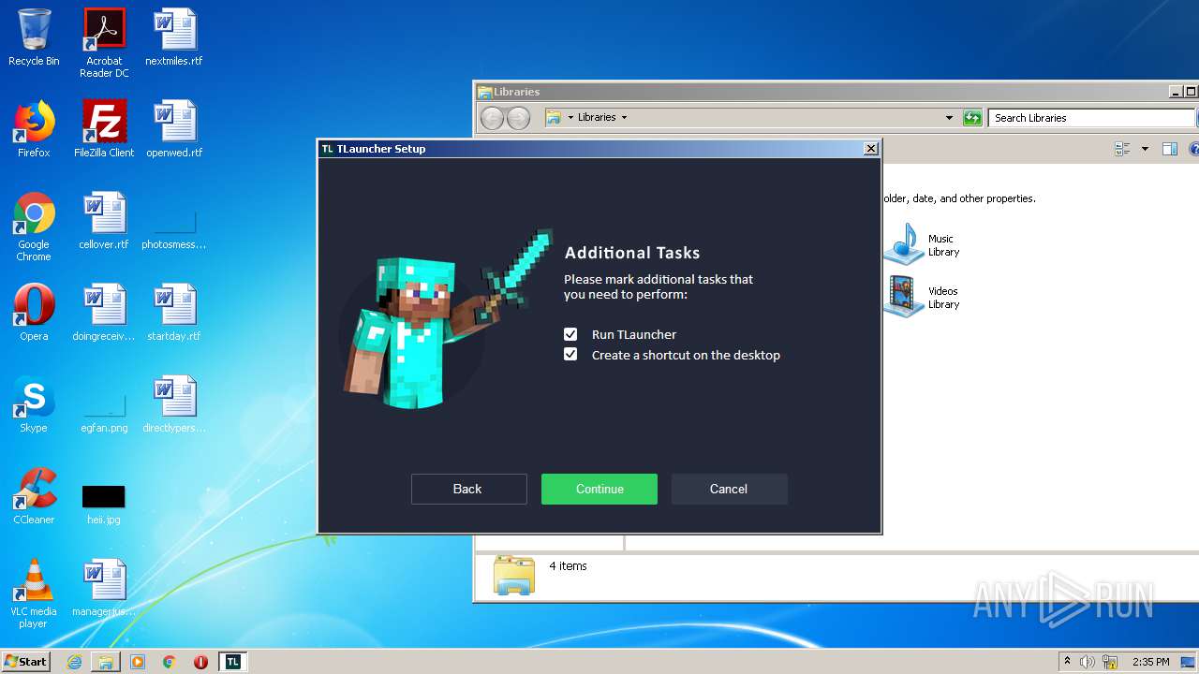
Task: Open the taskbar clock showing 2:35 PM
Action: [x=1151, y=662]
